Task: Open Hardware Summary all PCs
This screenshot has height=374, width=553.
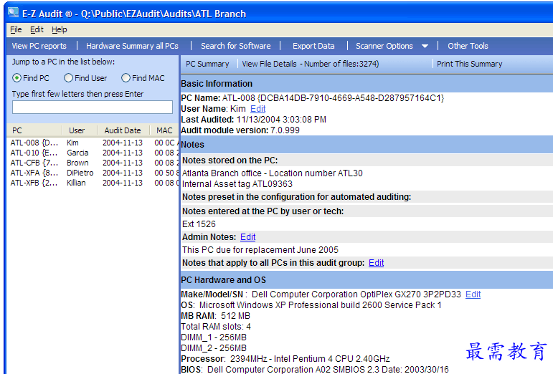Action: (132, 46)
